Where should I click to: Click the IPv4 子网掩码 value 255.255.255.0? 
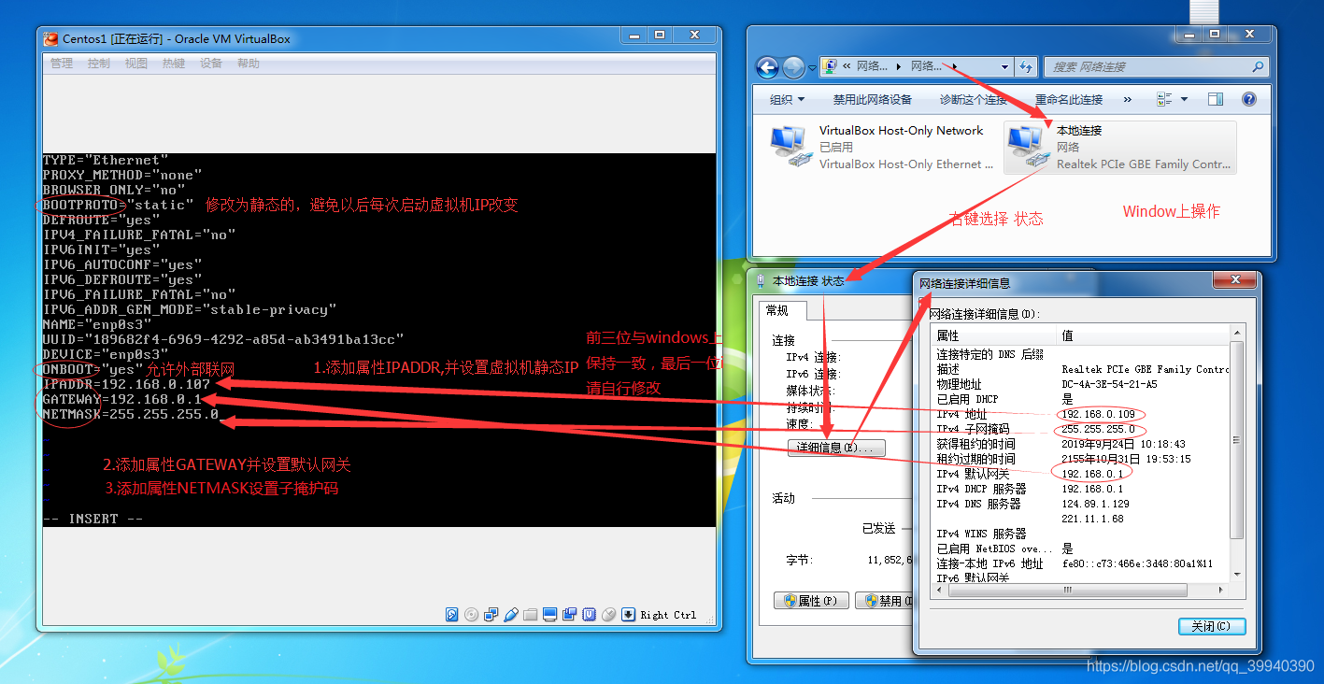tap(1098, 429)
